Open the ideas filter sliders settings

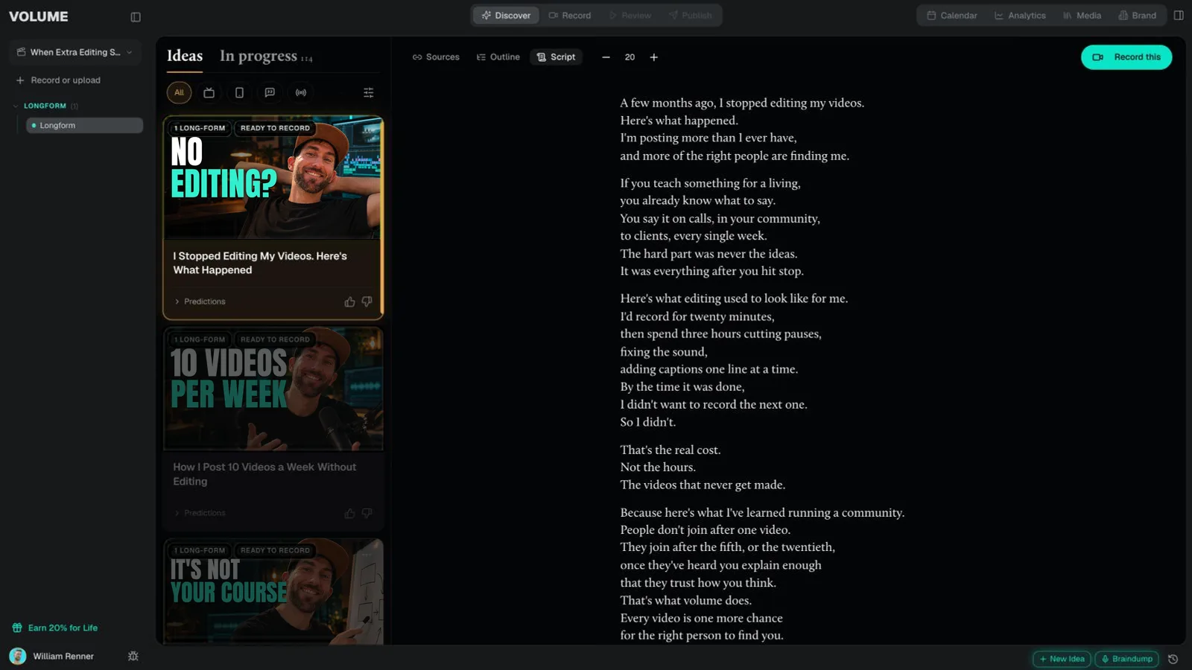(368, 92)
